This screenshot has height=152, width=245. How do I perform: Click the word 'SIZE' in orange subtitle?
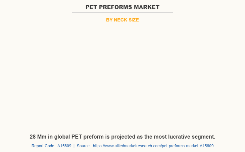pos(134,20)
